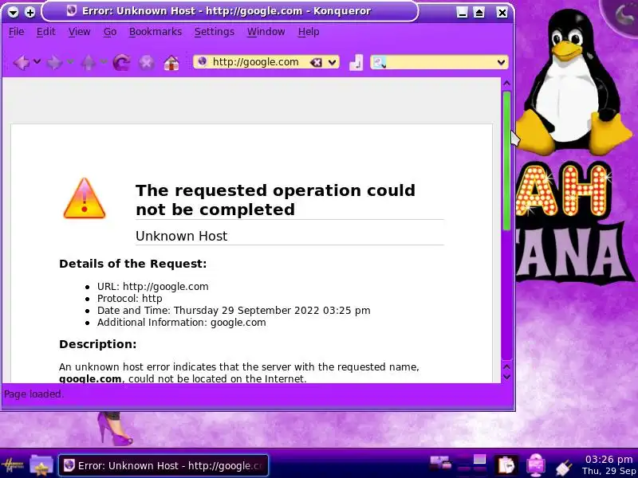The width and height of the screenshot is (638, 478).
Task: Click the Tux penguin desktop image
Action: (x=575, y=81)
